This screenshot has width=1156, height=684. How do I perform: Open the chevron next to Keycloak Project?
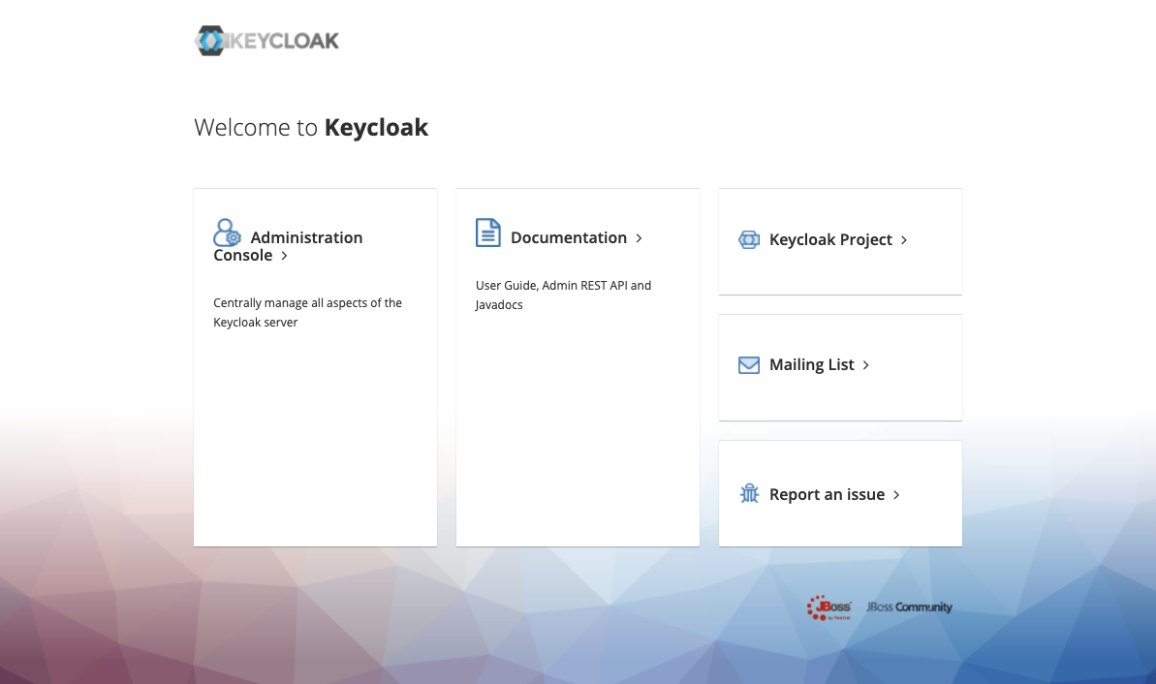click(x=903, y=240)
